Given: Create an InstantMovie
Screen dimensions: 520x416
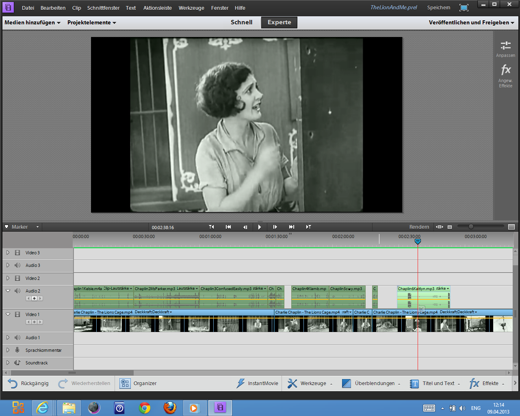Looking at the screenshot, I should point(258,383).
